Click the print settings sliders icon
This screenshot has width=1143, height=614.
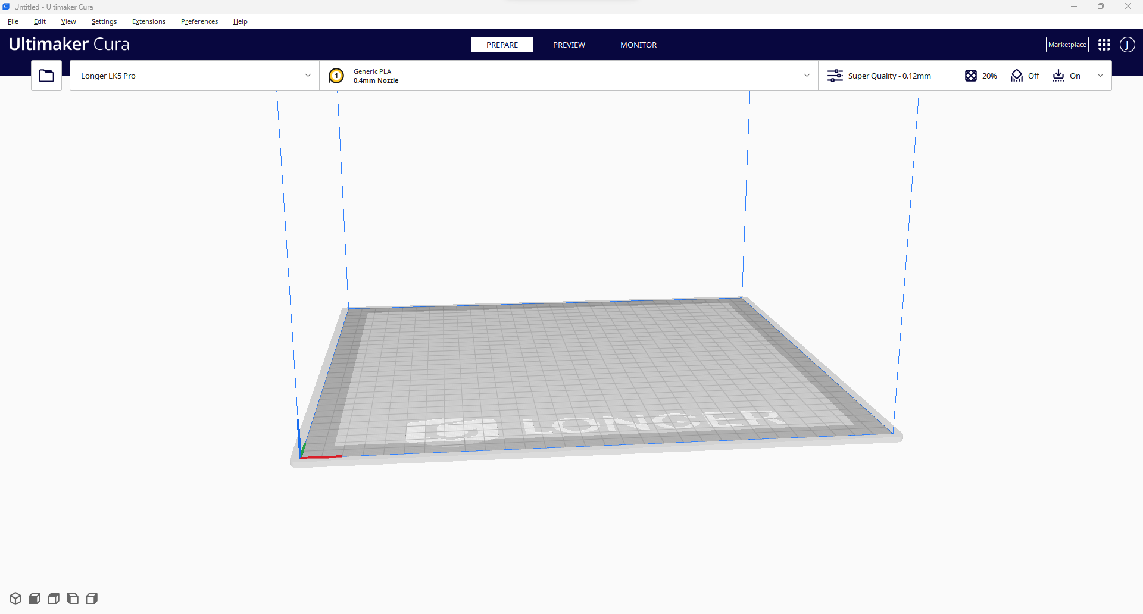[835, 76]
